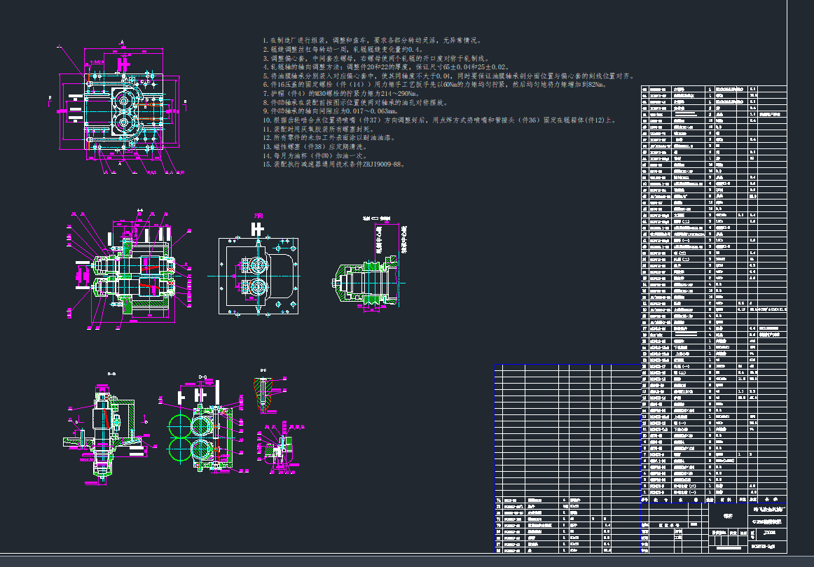Select note 4 about 轧辊轴的轴向调整方法

(387, 67)
